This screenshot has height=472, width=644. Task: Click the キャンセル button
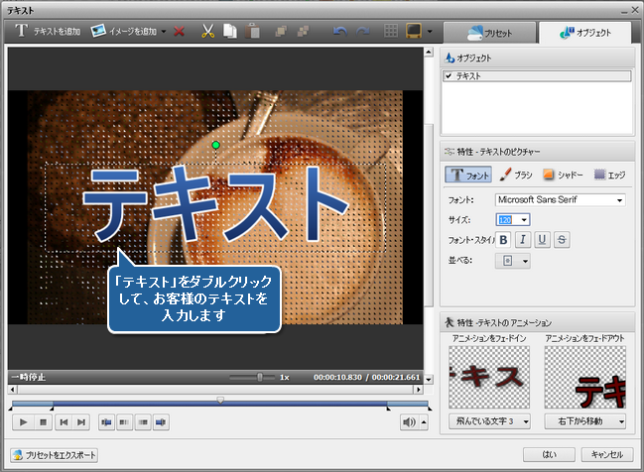click(604, 455)
